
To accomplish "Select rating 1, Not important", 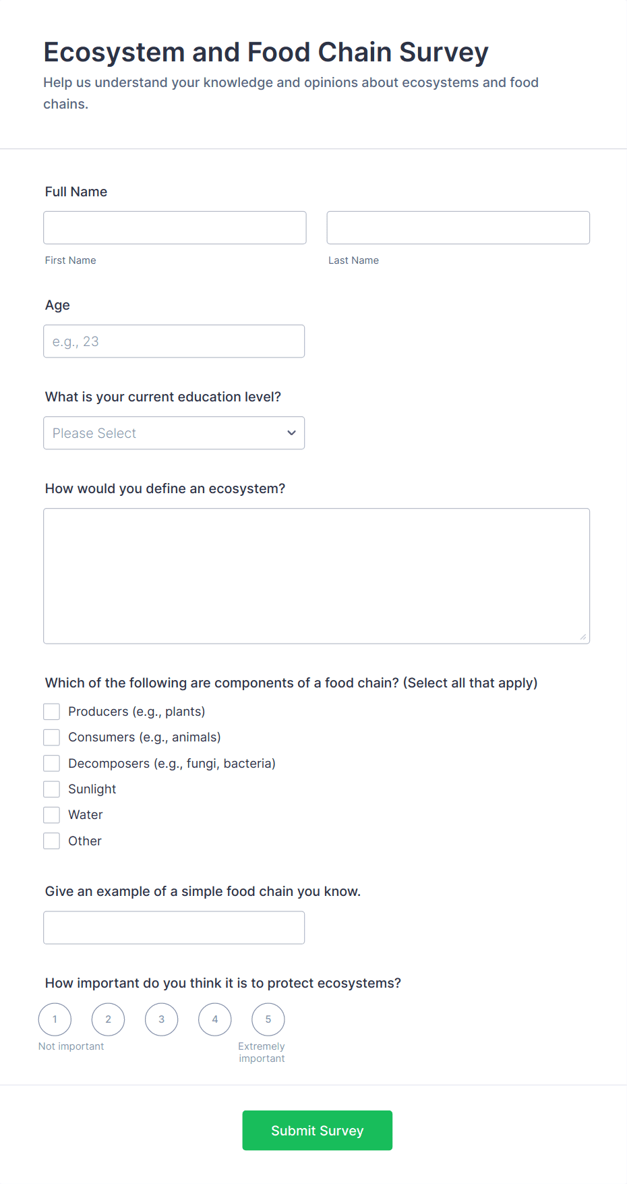I will [x=55, y=1019].
